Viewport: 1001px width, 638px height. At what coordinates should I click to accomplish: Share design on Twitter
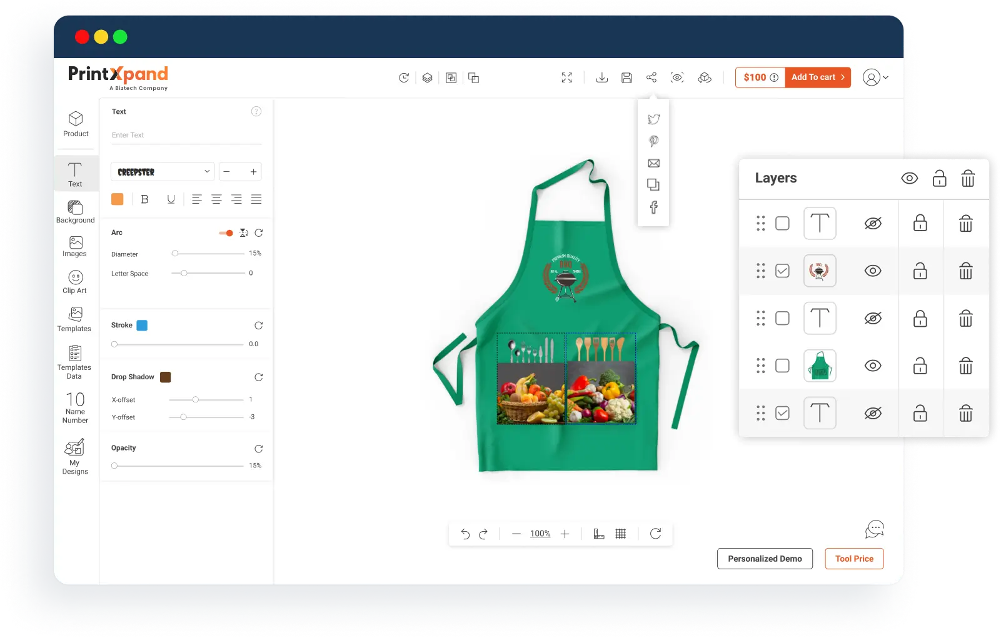point(654,119)
